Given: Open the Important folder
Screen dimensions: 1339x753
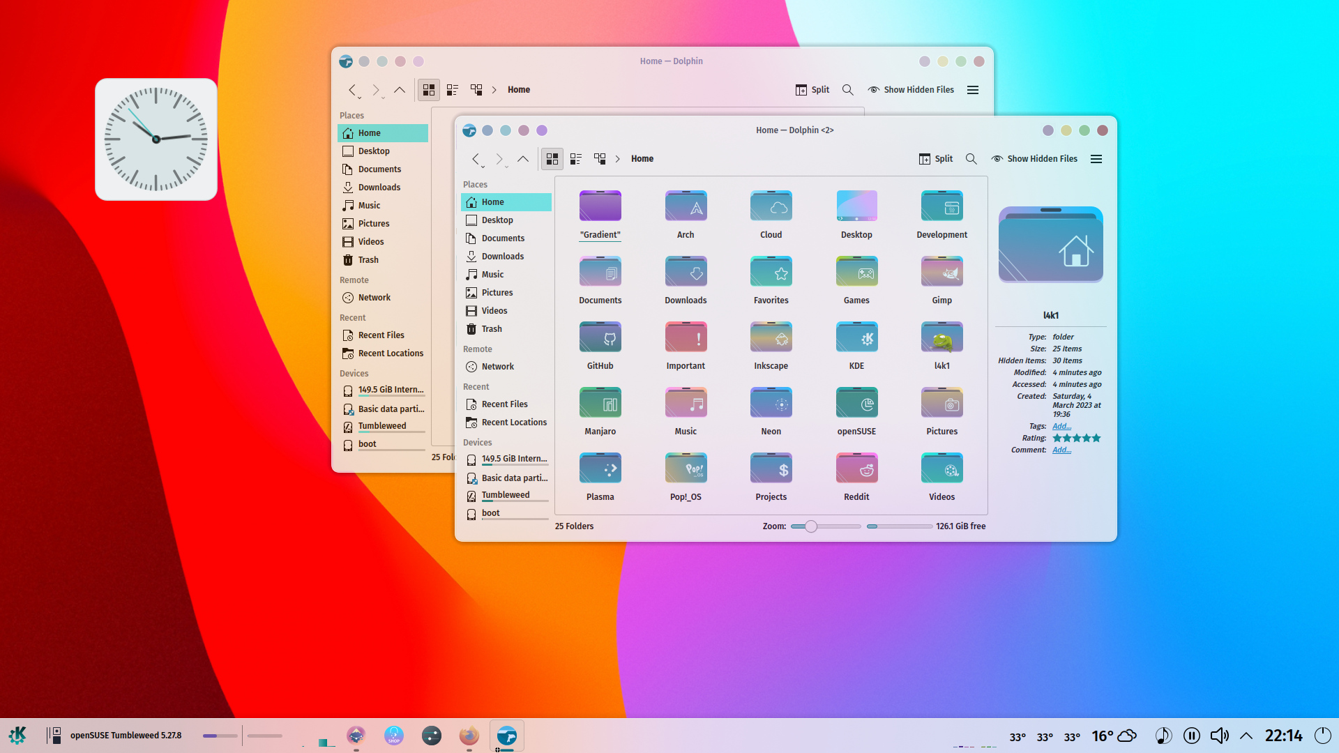Looking at the screenshot, I should [686, 346].
